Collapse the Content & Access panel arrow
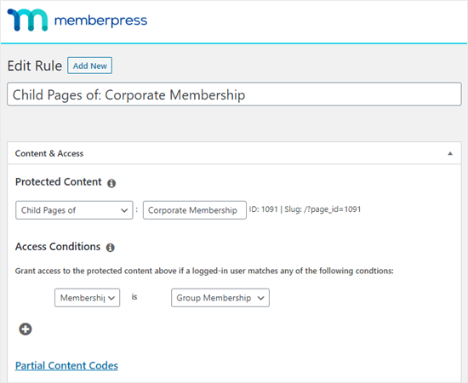 point(450,153)
